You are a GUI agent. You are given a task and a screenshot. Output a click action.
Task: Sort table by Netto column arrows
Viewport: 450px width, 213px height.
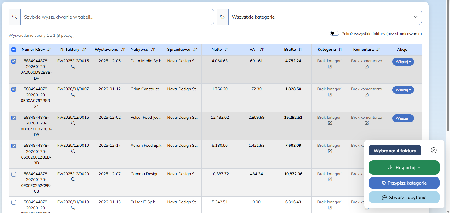tap(226, 49)
